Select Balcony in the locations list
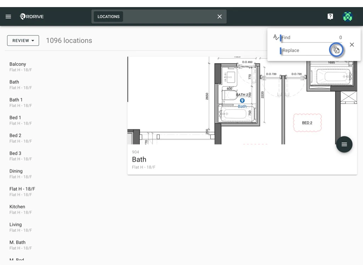Viewport: 363px width, 272px height. tap(21, 67)
